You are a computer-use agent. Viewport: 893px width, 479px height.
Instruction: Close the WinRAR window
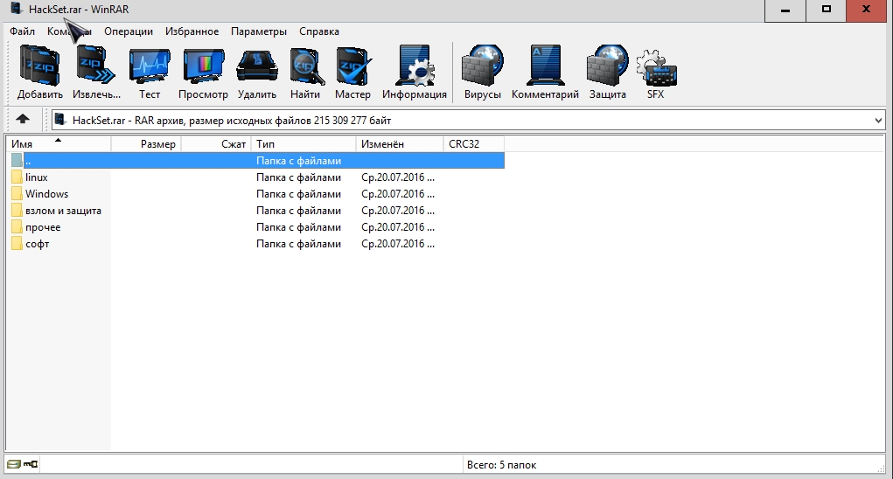click(x=867, y=10)
